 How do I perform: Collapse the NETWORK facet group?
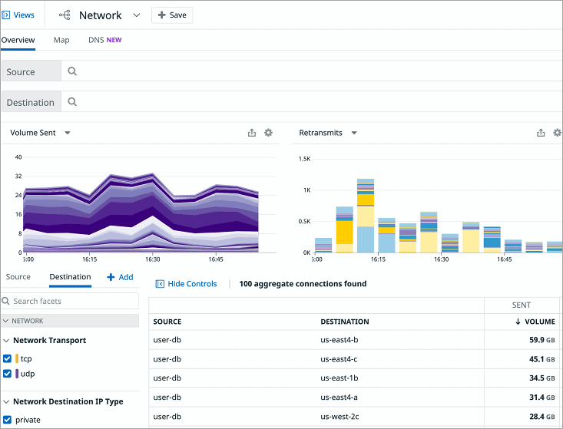5,321
